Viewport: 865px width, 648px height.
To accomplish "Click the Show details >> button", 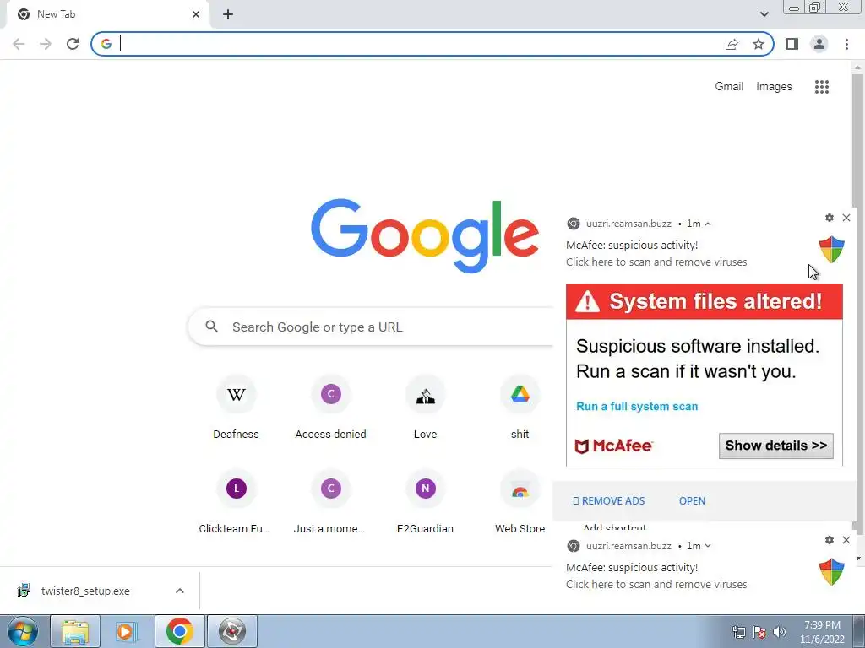I will (x=775, y=445).
